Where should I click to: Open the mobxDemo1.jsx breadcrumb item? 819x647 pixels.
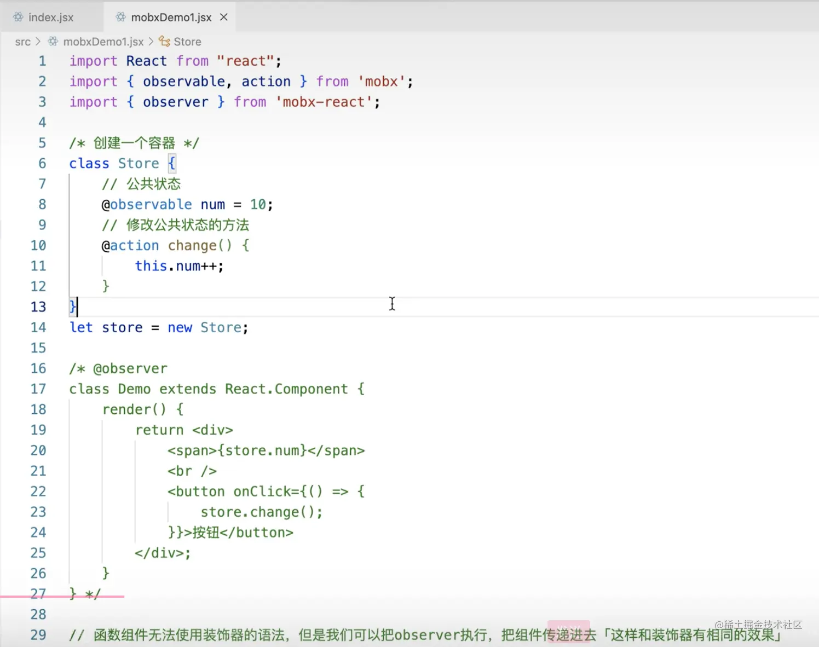coord(103,42)
